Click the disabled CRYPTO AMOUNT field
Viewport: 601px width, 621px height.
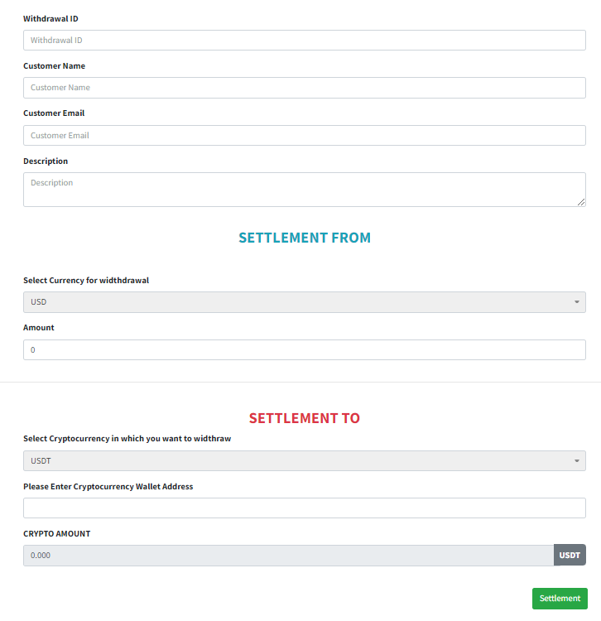pyautogui.click(x=288, y=556)
